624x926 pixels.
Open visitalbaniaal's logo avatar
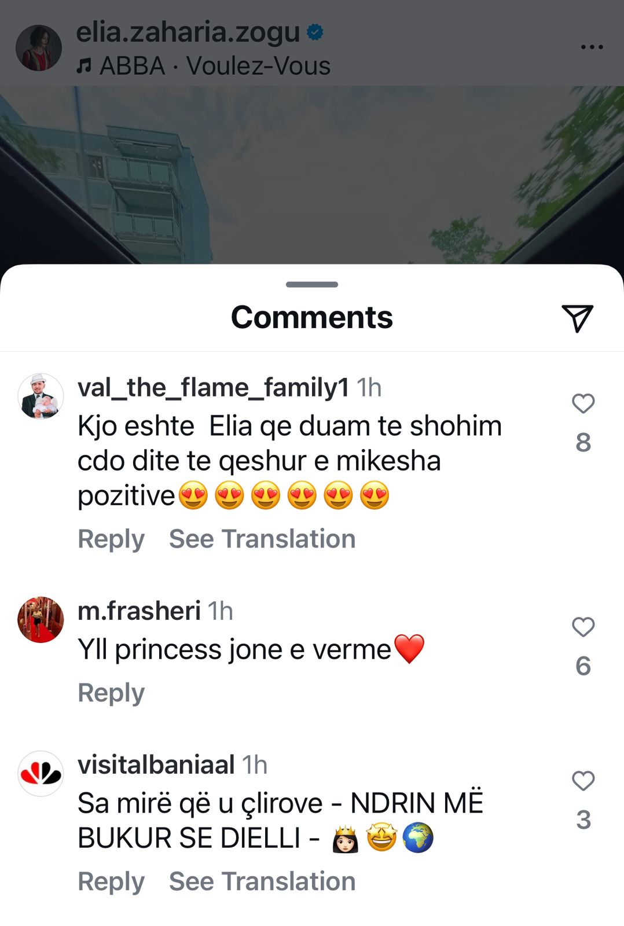(41, 774)
